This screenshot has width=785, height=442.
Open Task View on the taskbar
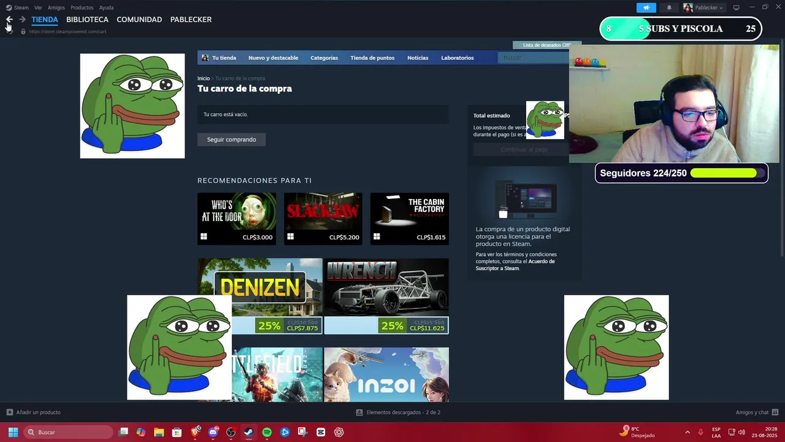[123, 432]
